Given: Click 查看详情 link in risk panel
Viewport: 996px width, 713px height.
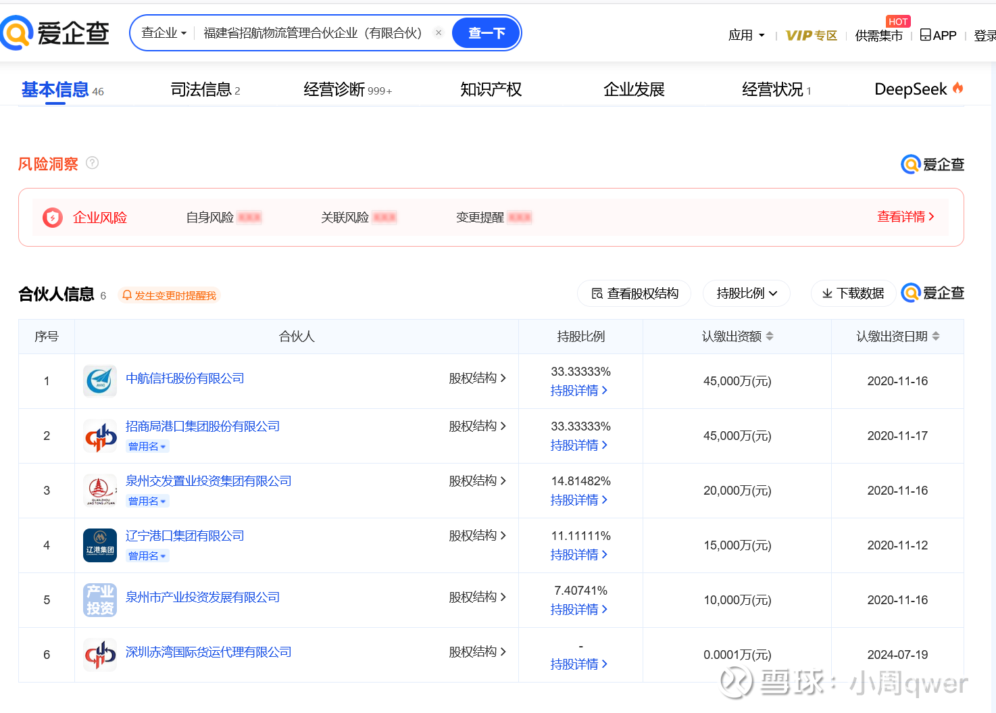Looking at the screenshot, I should (905, 217).
